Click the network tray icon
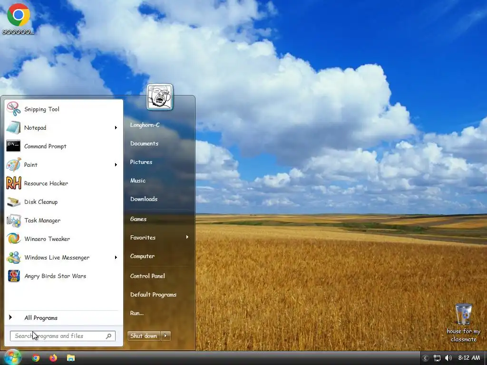The height and width of the screenshot is (365, 487). [x=437, y=358]
